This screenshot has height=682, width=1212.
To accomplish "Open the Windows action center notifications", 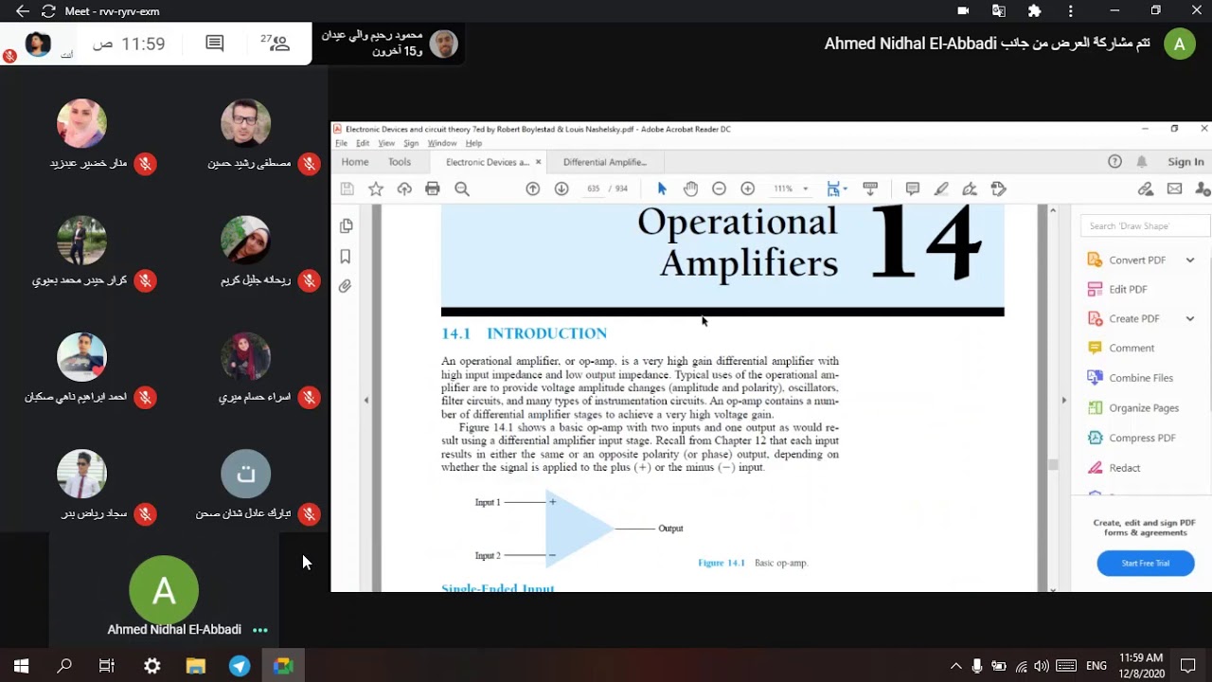I will [1188, 666].
